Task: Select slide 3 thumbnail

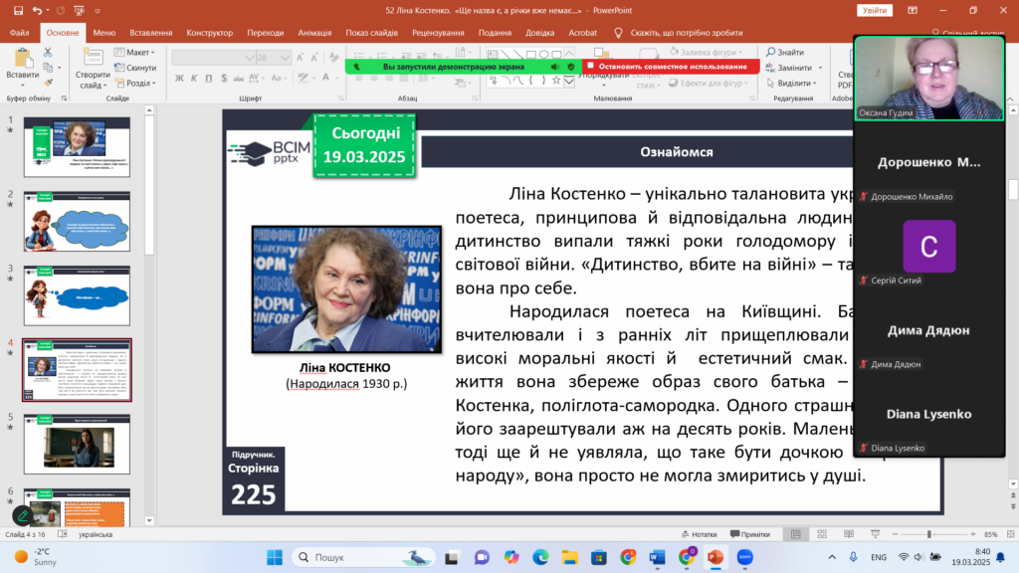Action: tap(77, 295)
